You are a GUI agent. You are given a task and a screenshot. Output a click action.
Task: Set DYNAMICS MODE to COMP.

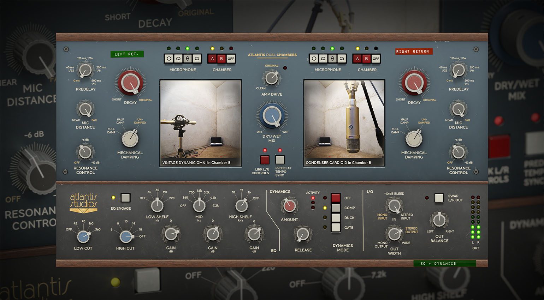point(335,208)
